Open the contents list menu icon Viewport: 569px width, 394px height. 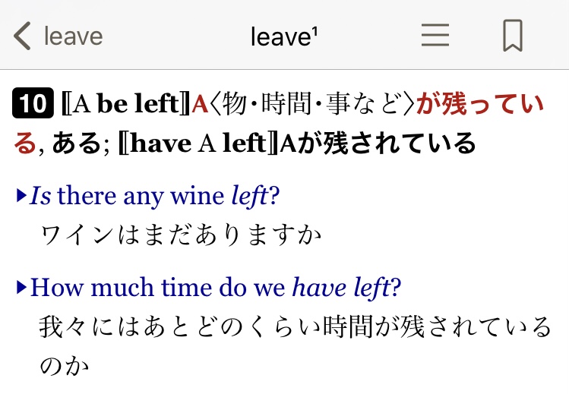pos(435,36)
